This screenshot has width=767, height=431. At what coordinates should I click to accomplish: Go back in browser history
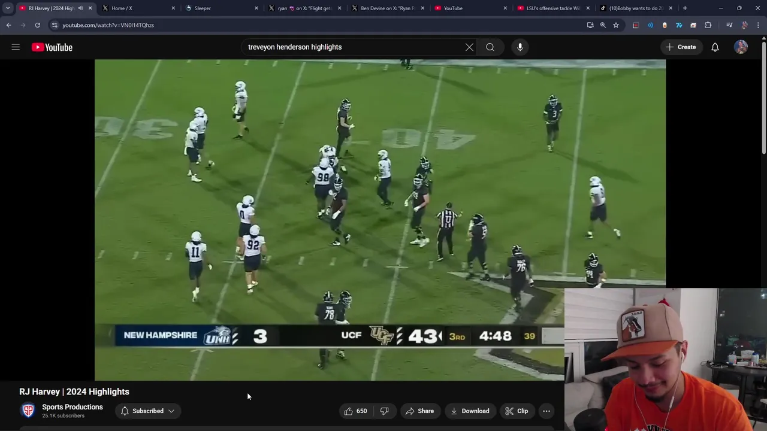point(8,25)
